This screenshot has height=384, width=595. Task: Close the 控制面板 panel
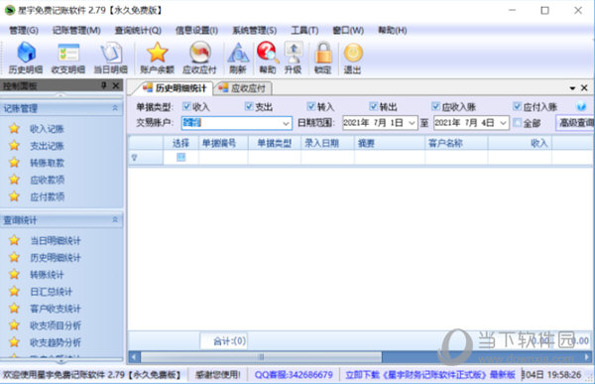tap(116, 86)
